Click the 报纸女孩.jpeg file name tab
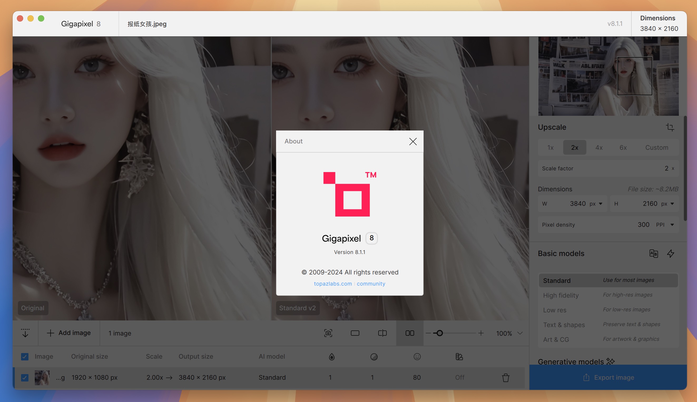 (x=147, y=24)
